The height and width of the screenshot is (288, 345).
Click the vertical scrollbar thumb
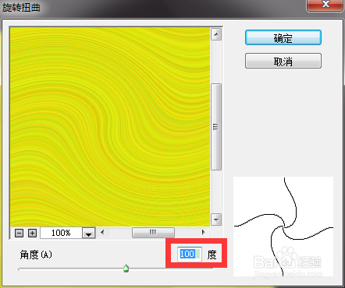click(x=216, y=127)
